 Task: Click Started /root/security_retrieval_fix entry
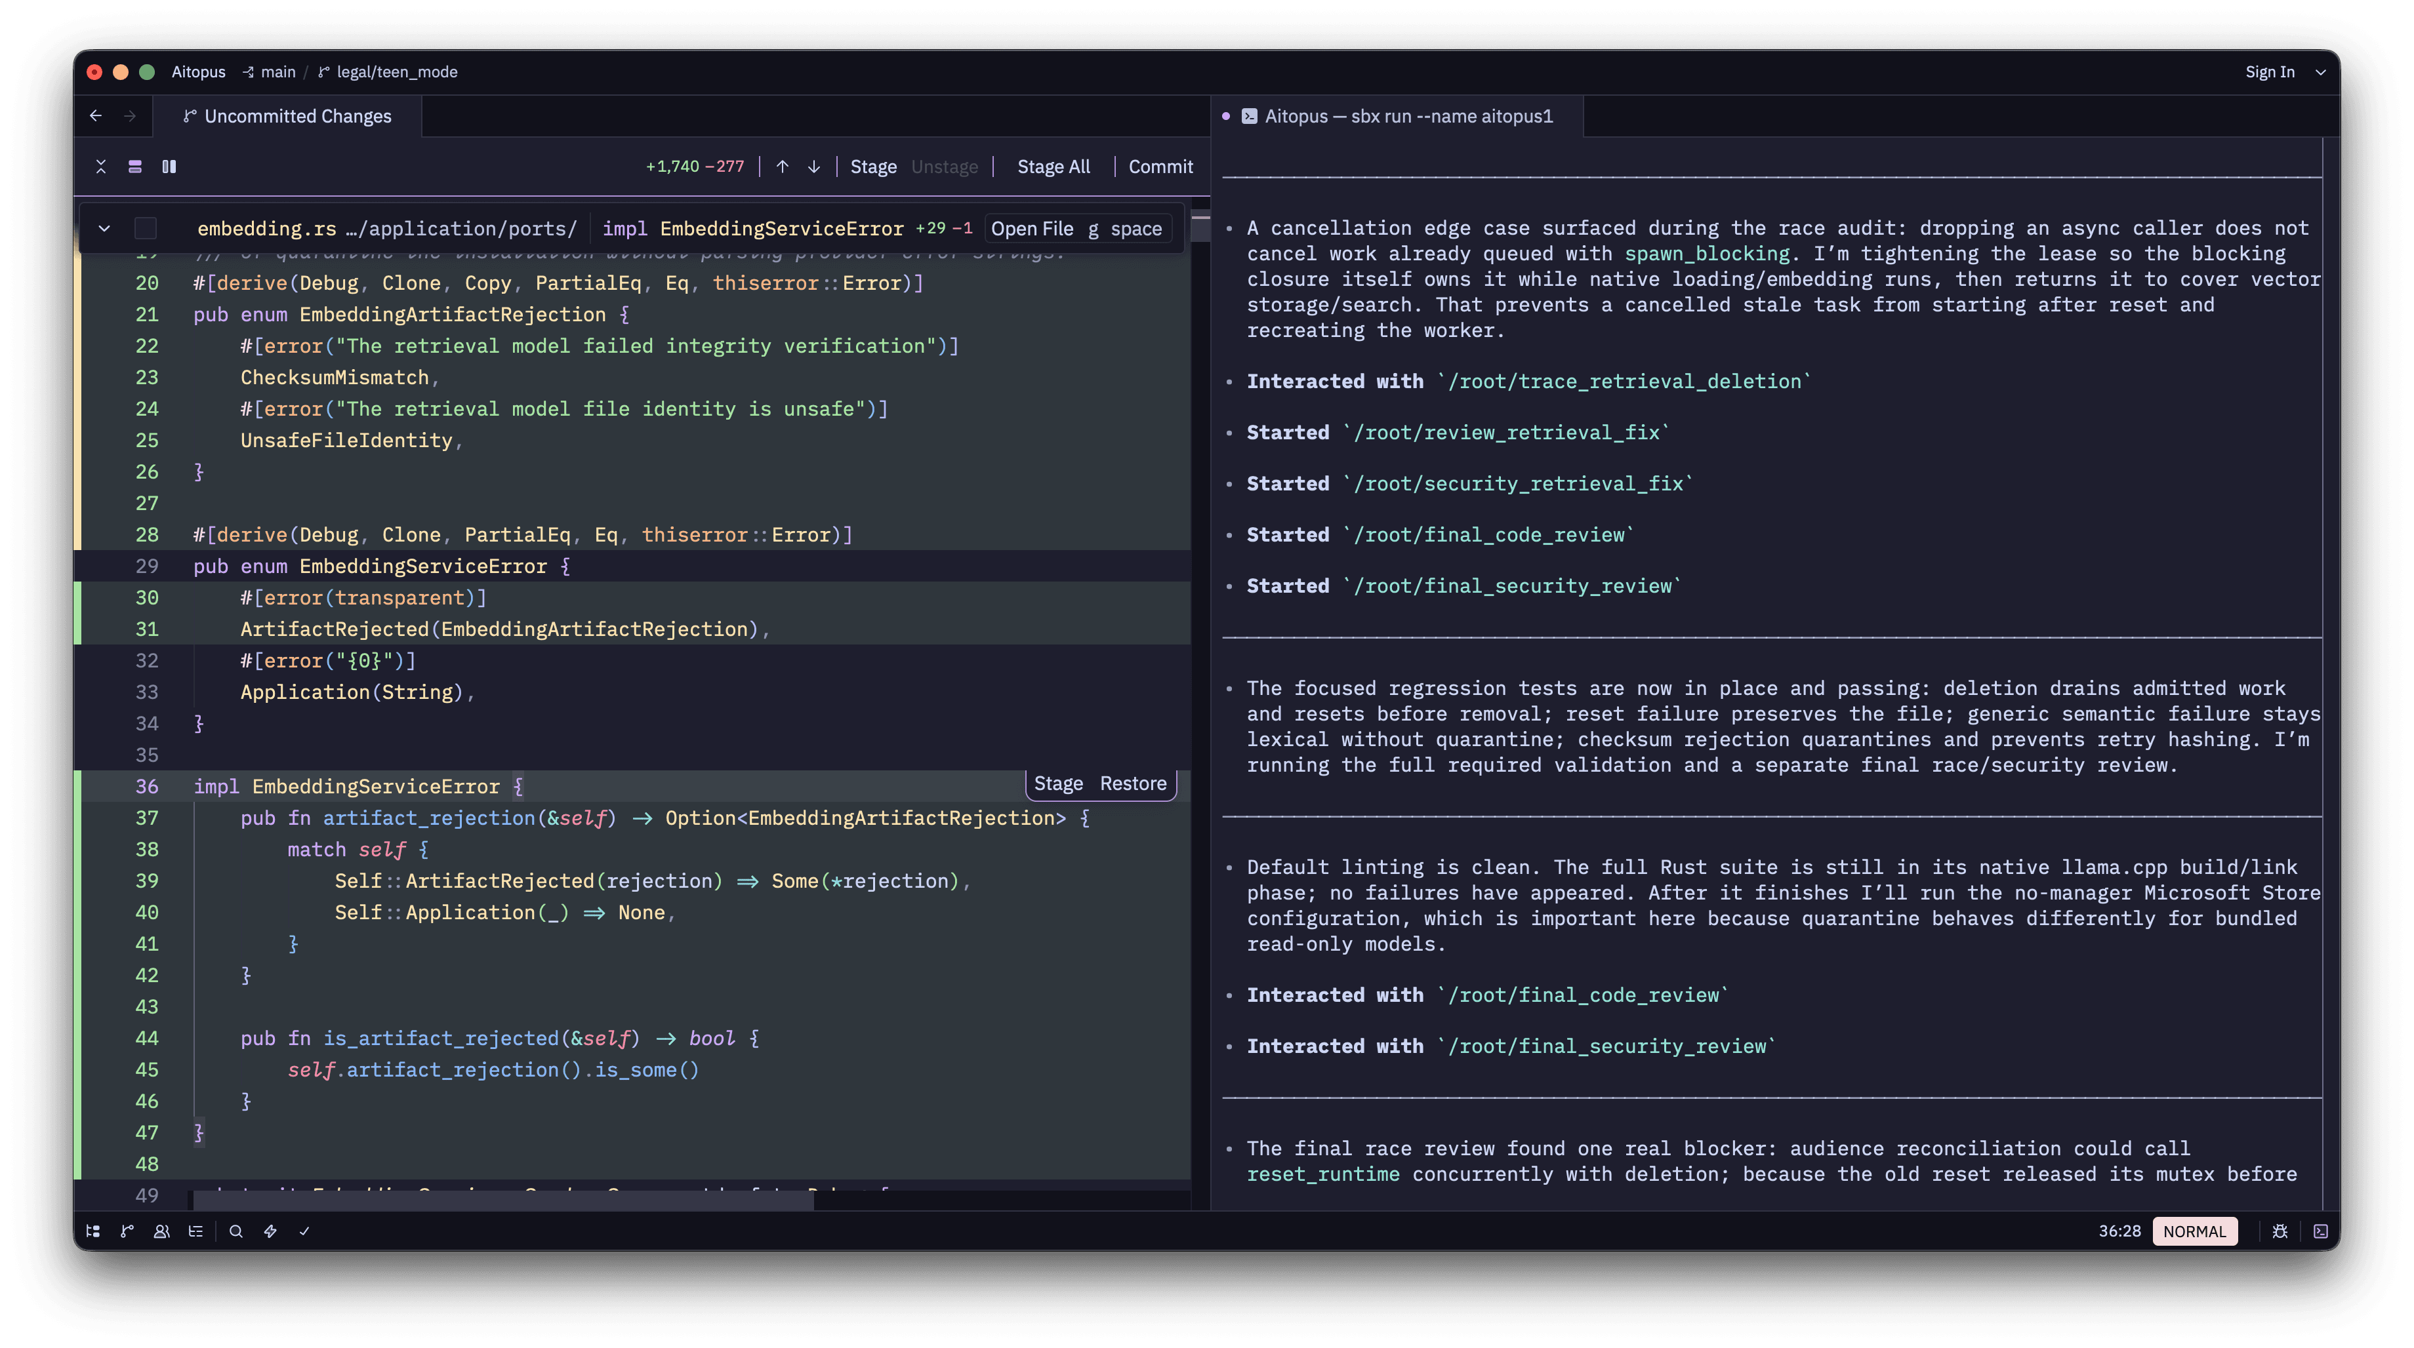[x=1469, y=483]
